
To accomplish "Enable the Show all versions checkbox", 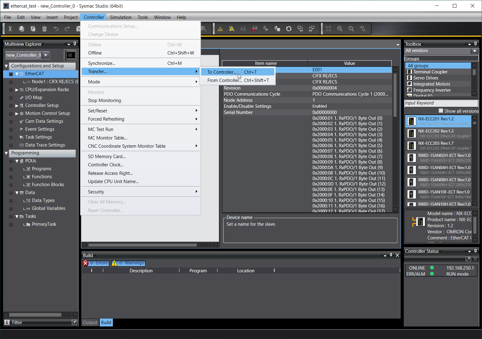I will [441, 111].
